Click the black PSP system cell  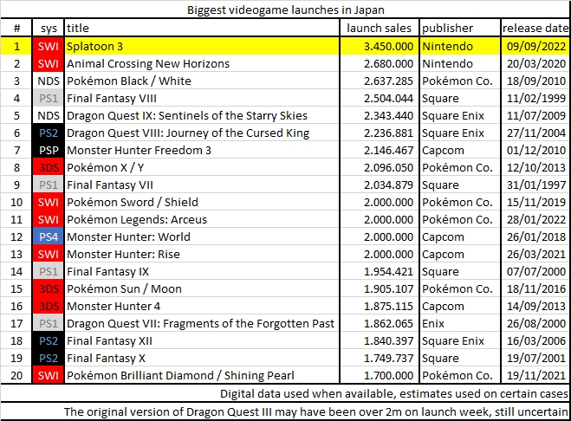click(49, 150)
